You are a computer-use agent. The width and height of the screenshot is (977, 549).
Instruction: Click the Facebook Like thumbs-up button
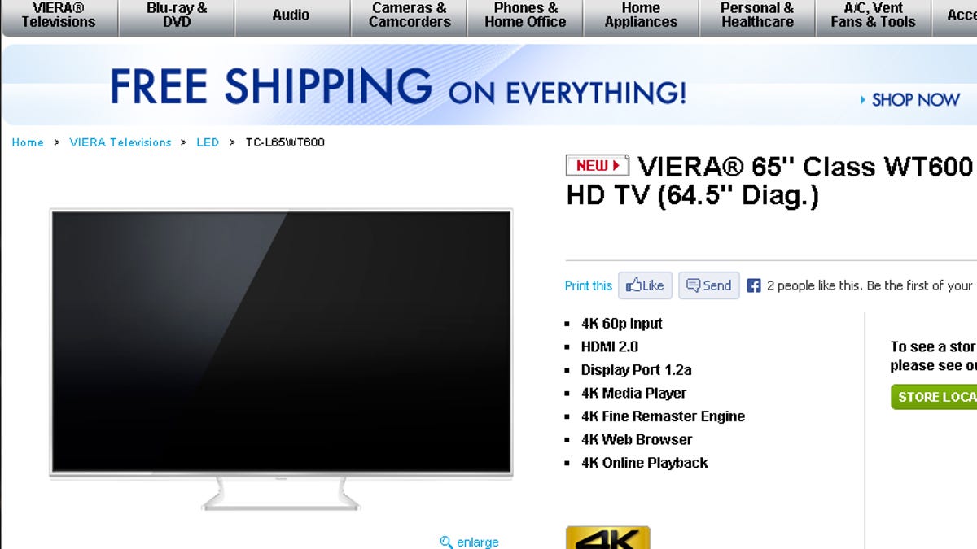click(x=645, y=285)
